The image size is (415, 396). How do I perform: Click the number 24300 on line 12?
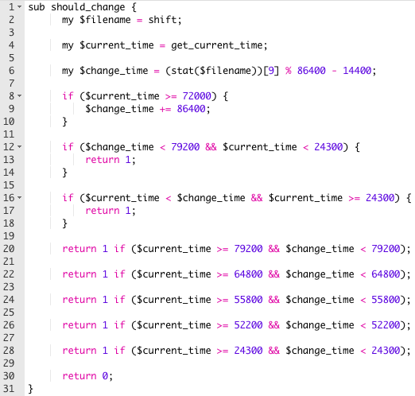point(328,147)
